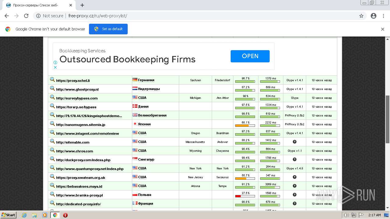Click the question mark icon in duckproxy.com row

coord(295,159)
